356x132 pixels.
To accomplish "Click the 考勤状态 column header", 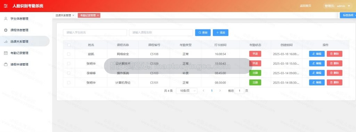I will pos(255,45).
